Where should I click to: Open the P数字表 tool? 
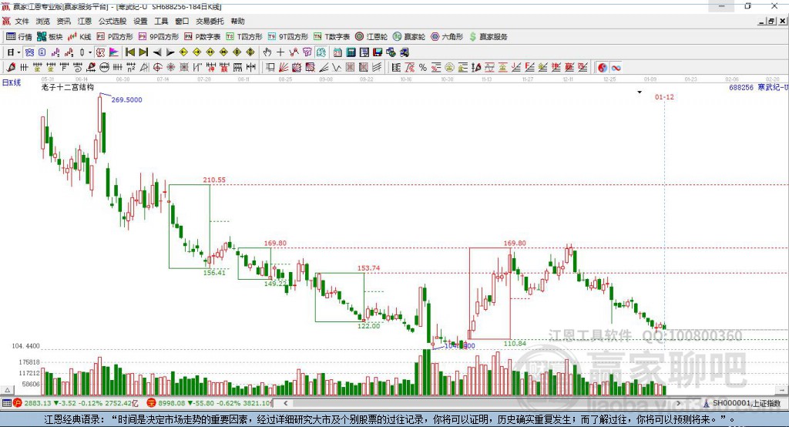(x=203, y=37)
